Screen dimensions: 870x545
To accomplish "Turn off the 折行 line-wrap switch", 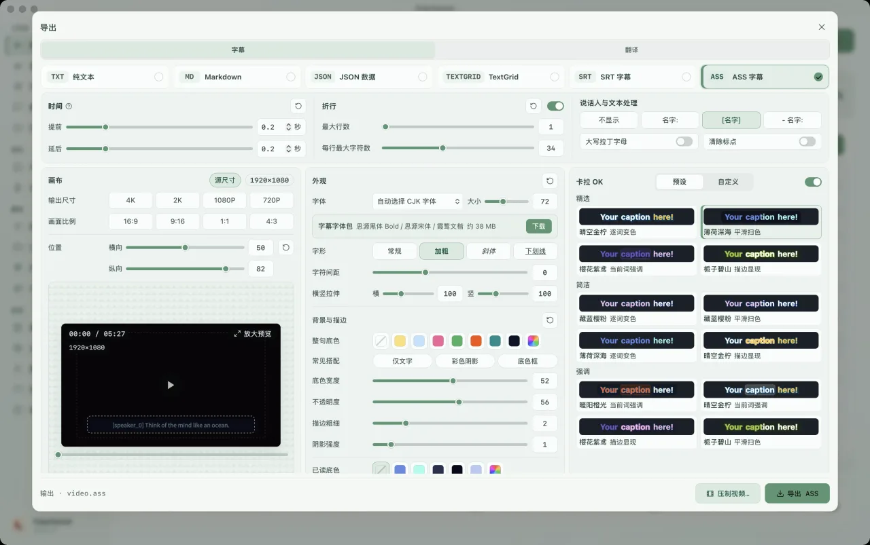I will [555, 106].
